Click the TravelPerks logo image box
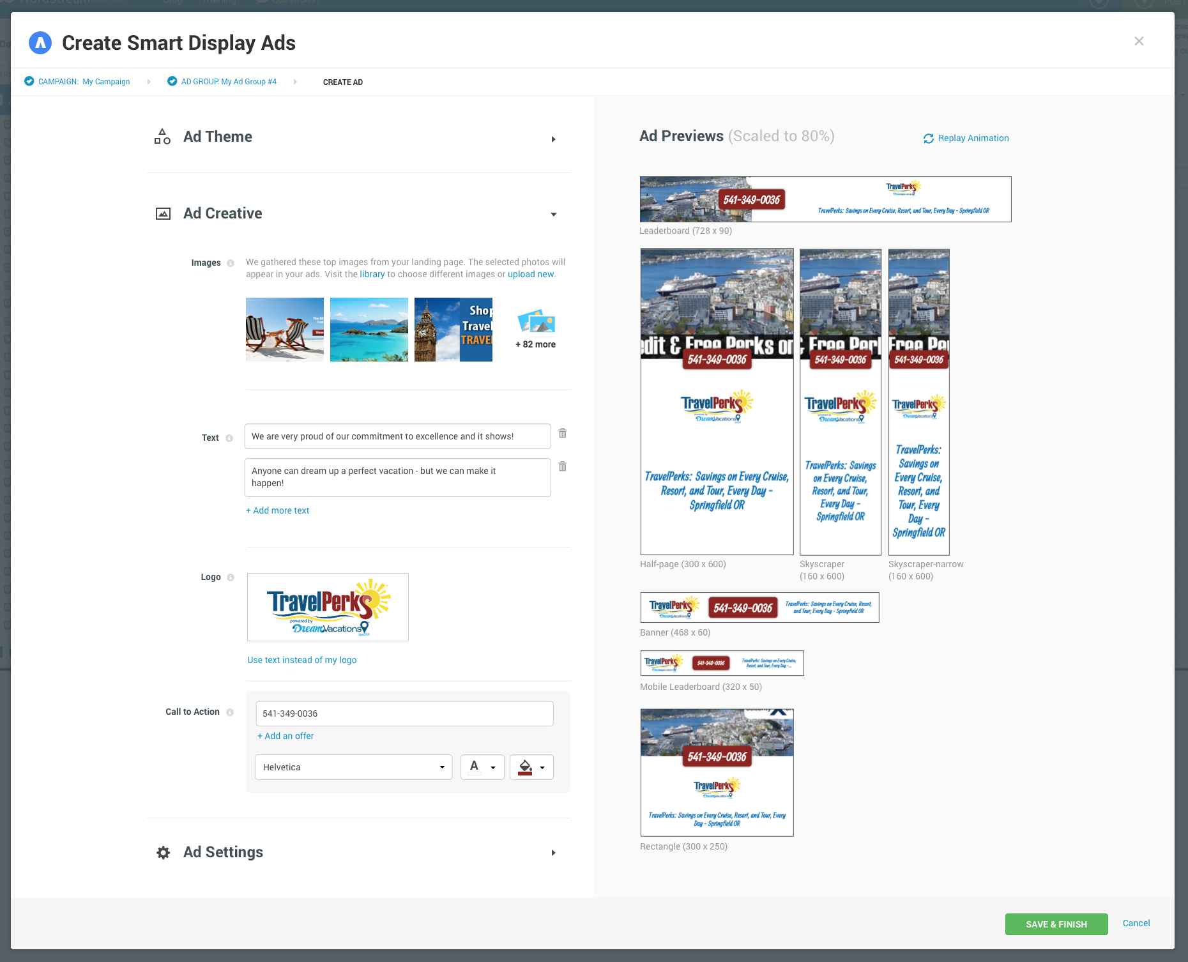 328,607
